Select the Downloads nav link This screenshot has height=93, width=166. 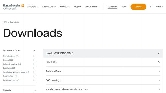[112, 7]
